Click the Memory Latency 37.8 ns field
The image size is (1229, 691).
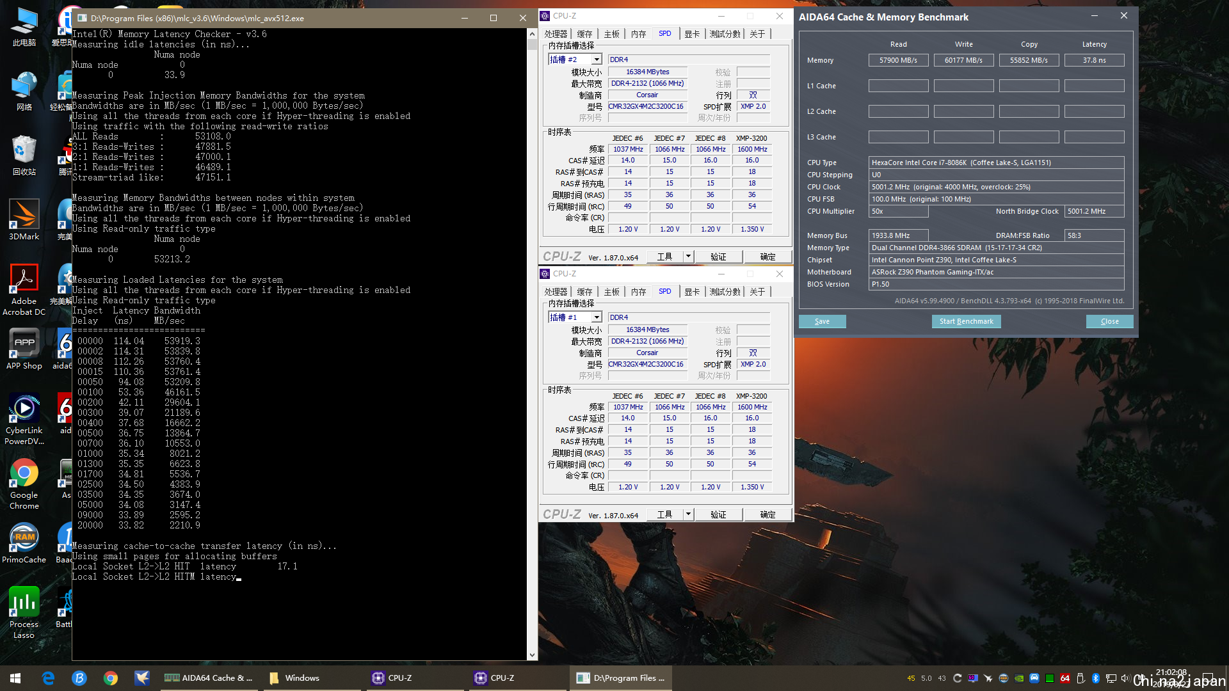(1094, 60)
